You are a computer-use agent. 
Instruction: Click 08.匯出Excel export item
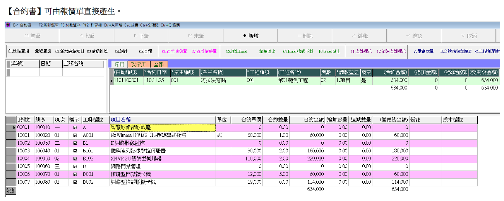237,51
